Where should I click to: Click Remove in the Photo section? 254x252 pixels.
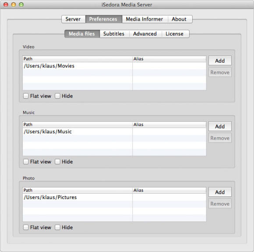click(x=220, y=204)
